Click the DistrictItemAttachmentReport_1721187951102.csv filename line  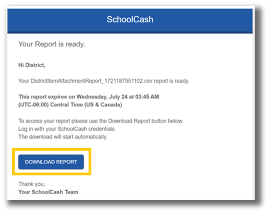point(104,81)
